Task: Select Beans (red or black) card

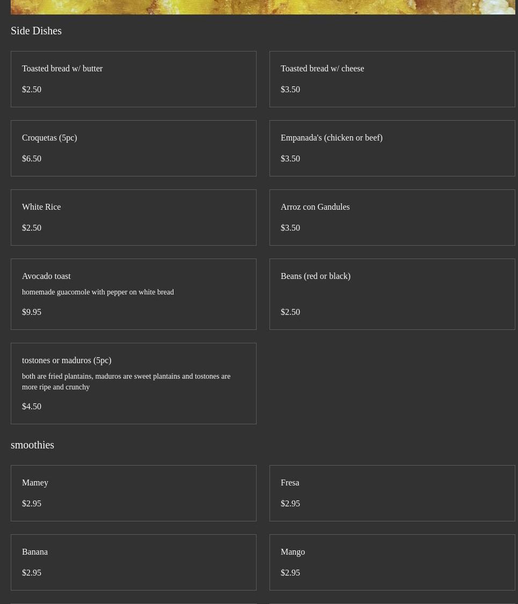Action: (392, 294)
